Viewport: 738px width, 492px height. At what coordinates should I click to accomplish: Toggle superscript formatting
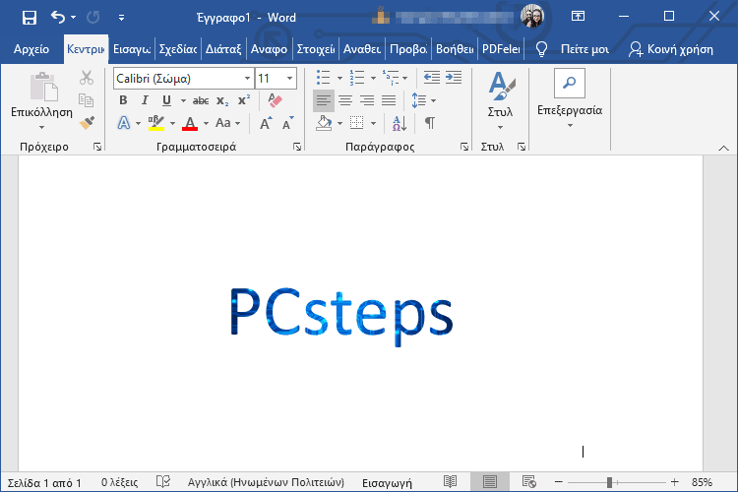tap(244, 100)
